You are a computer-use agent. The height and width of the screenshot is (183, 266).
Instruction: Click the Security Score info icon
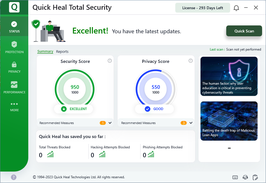coord(110,61)
